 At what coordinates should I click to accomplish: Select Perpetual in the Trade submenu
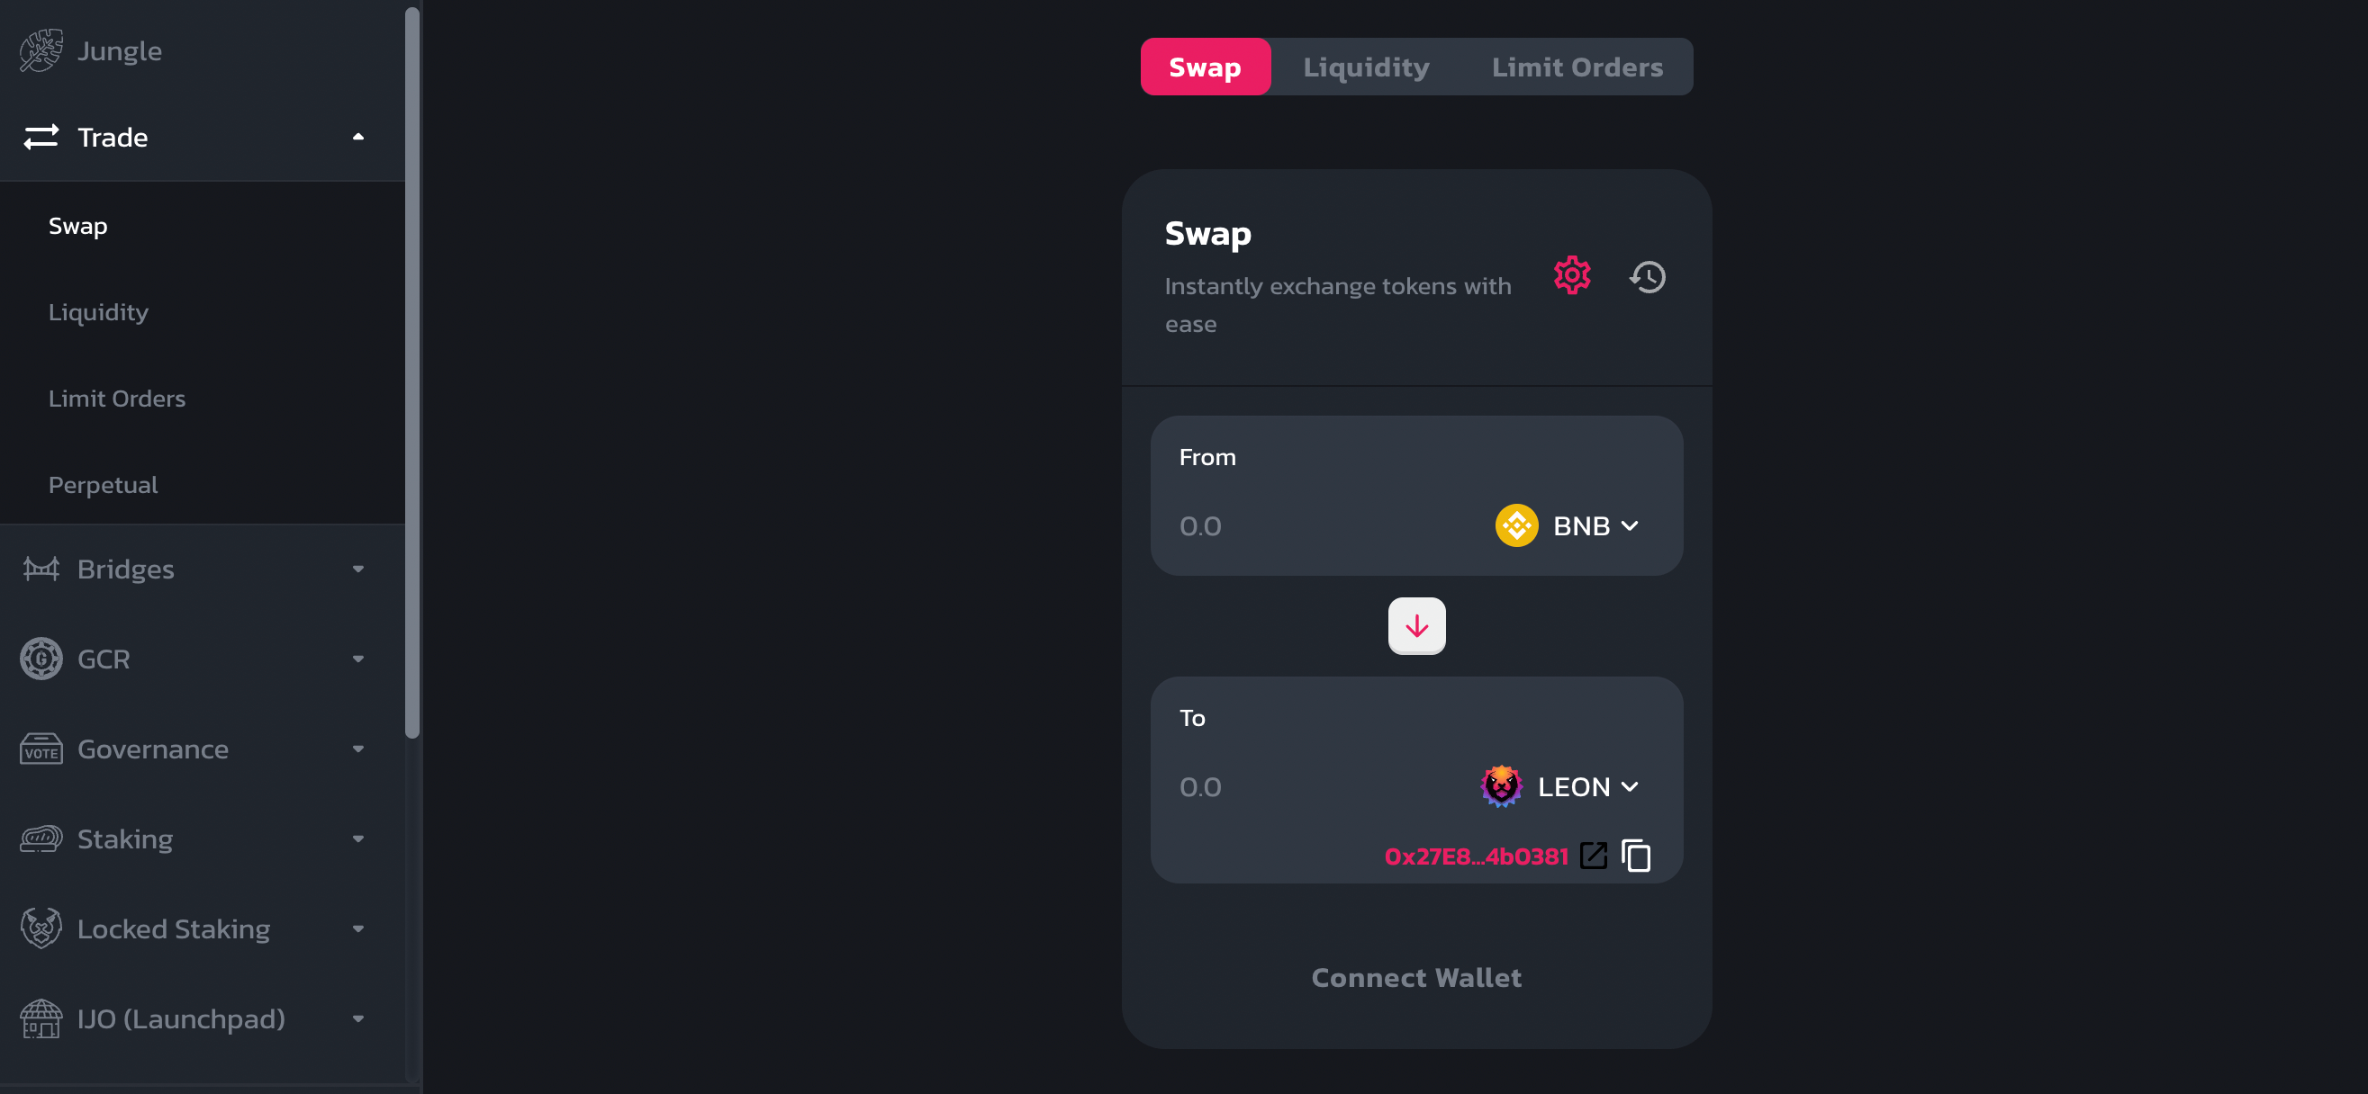click(x=103, y=485)
